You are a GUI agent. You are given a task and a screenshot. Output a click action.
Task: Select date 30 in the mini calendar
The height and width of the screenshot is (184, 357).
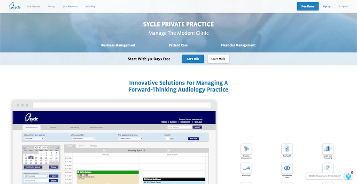tap(46, 163)
